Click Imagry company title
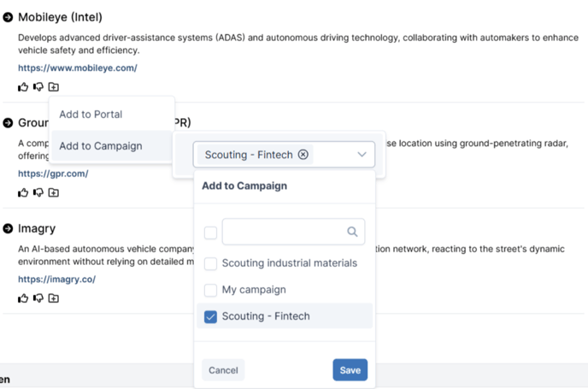Viewport: 588px width, 389px height. [x=37, y=228]
